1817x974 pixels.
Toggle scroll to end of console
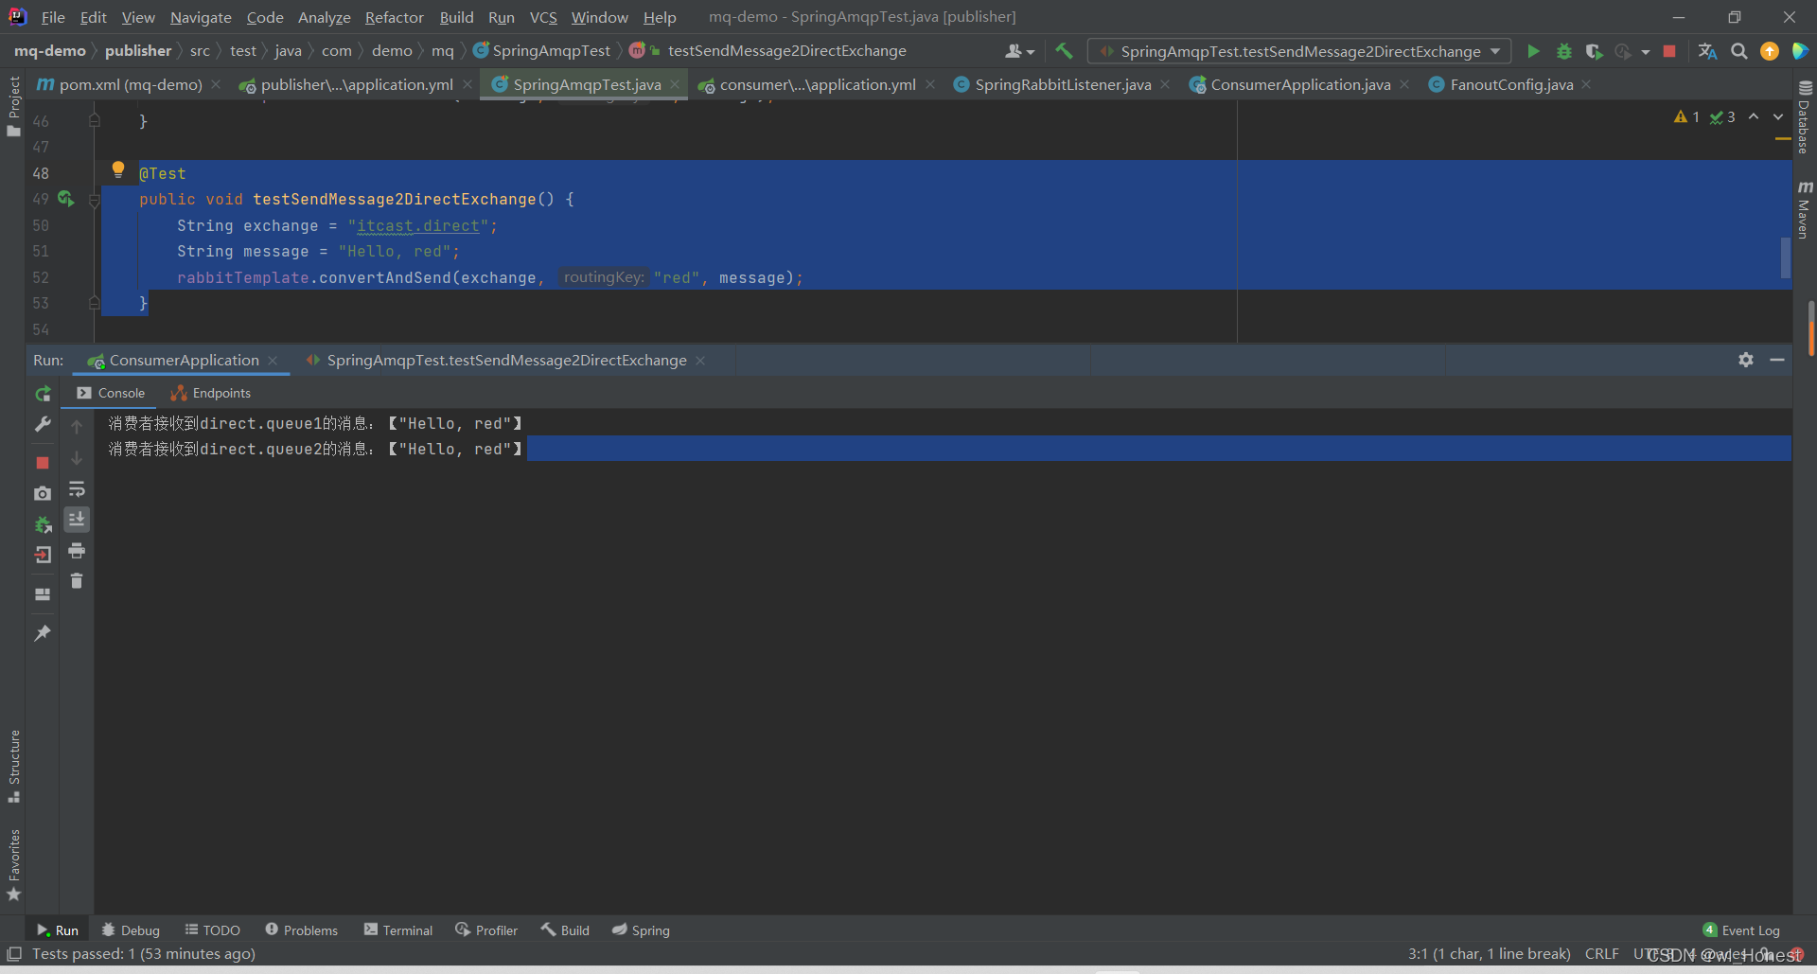[77, 520]
